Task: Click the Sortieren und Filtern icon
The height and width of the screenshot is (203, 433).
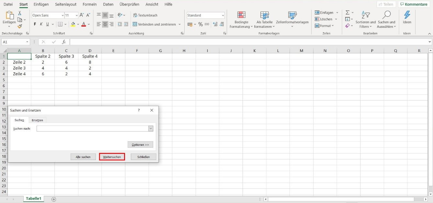Action: pos(365,15)
